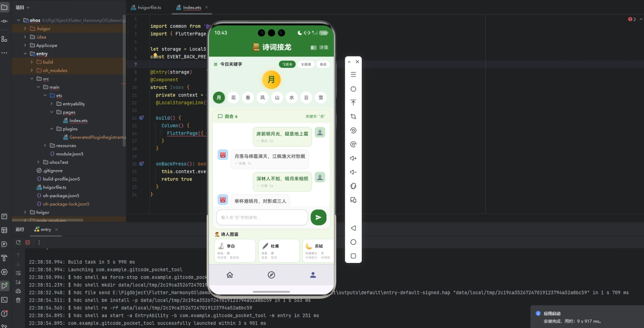Expand the ohosTest folder

click(x=38, y=162)
